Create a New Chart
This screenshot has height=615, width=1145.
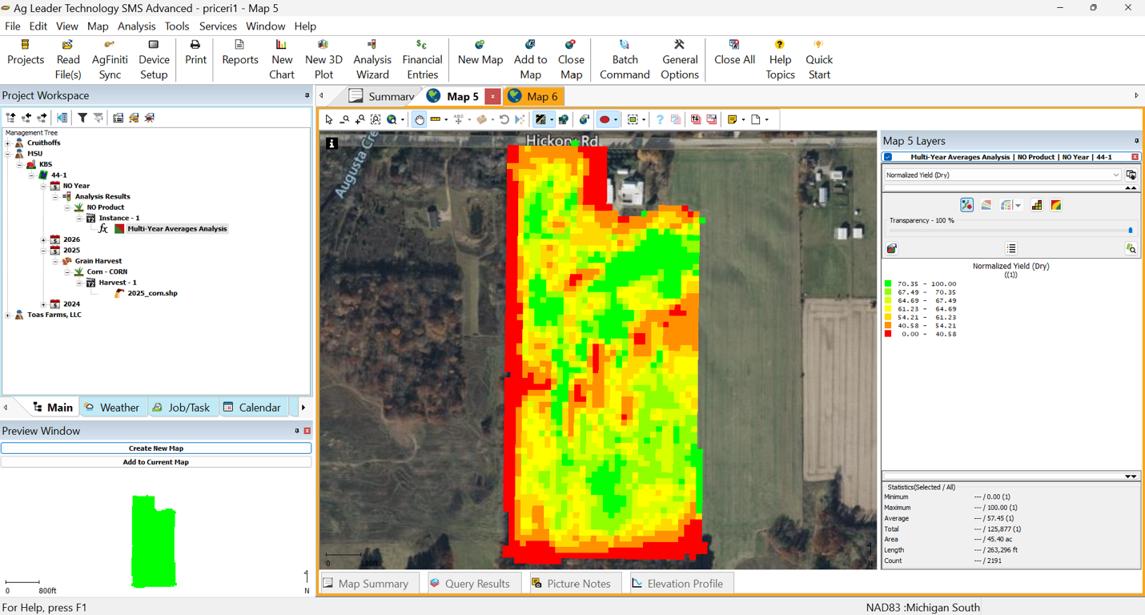282,59
